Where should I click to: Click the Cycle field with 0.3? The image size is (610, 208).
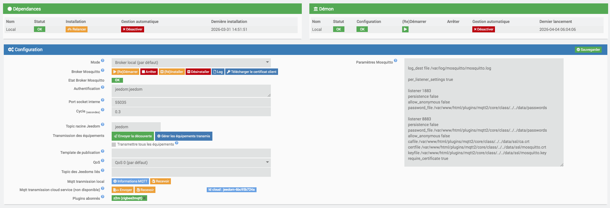tap(191, 112)
